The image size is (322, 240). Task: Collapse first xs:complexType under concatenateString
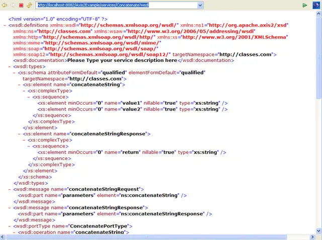point(24,91)
